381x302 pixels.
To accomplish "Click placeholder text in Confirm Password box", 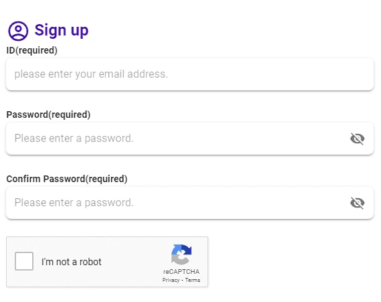I will coord(74,202).
